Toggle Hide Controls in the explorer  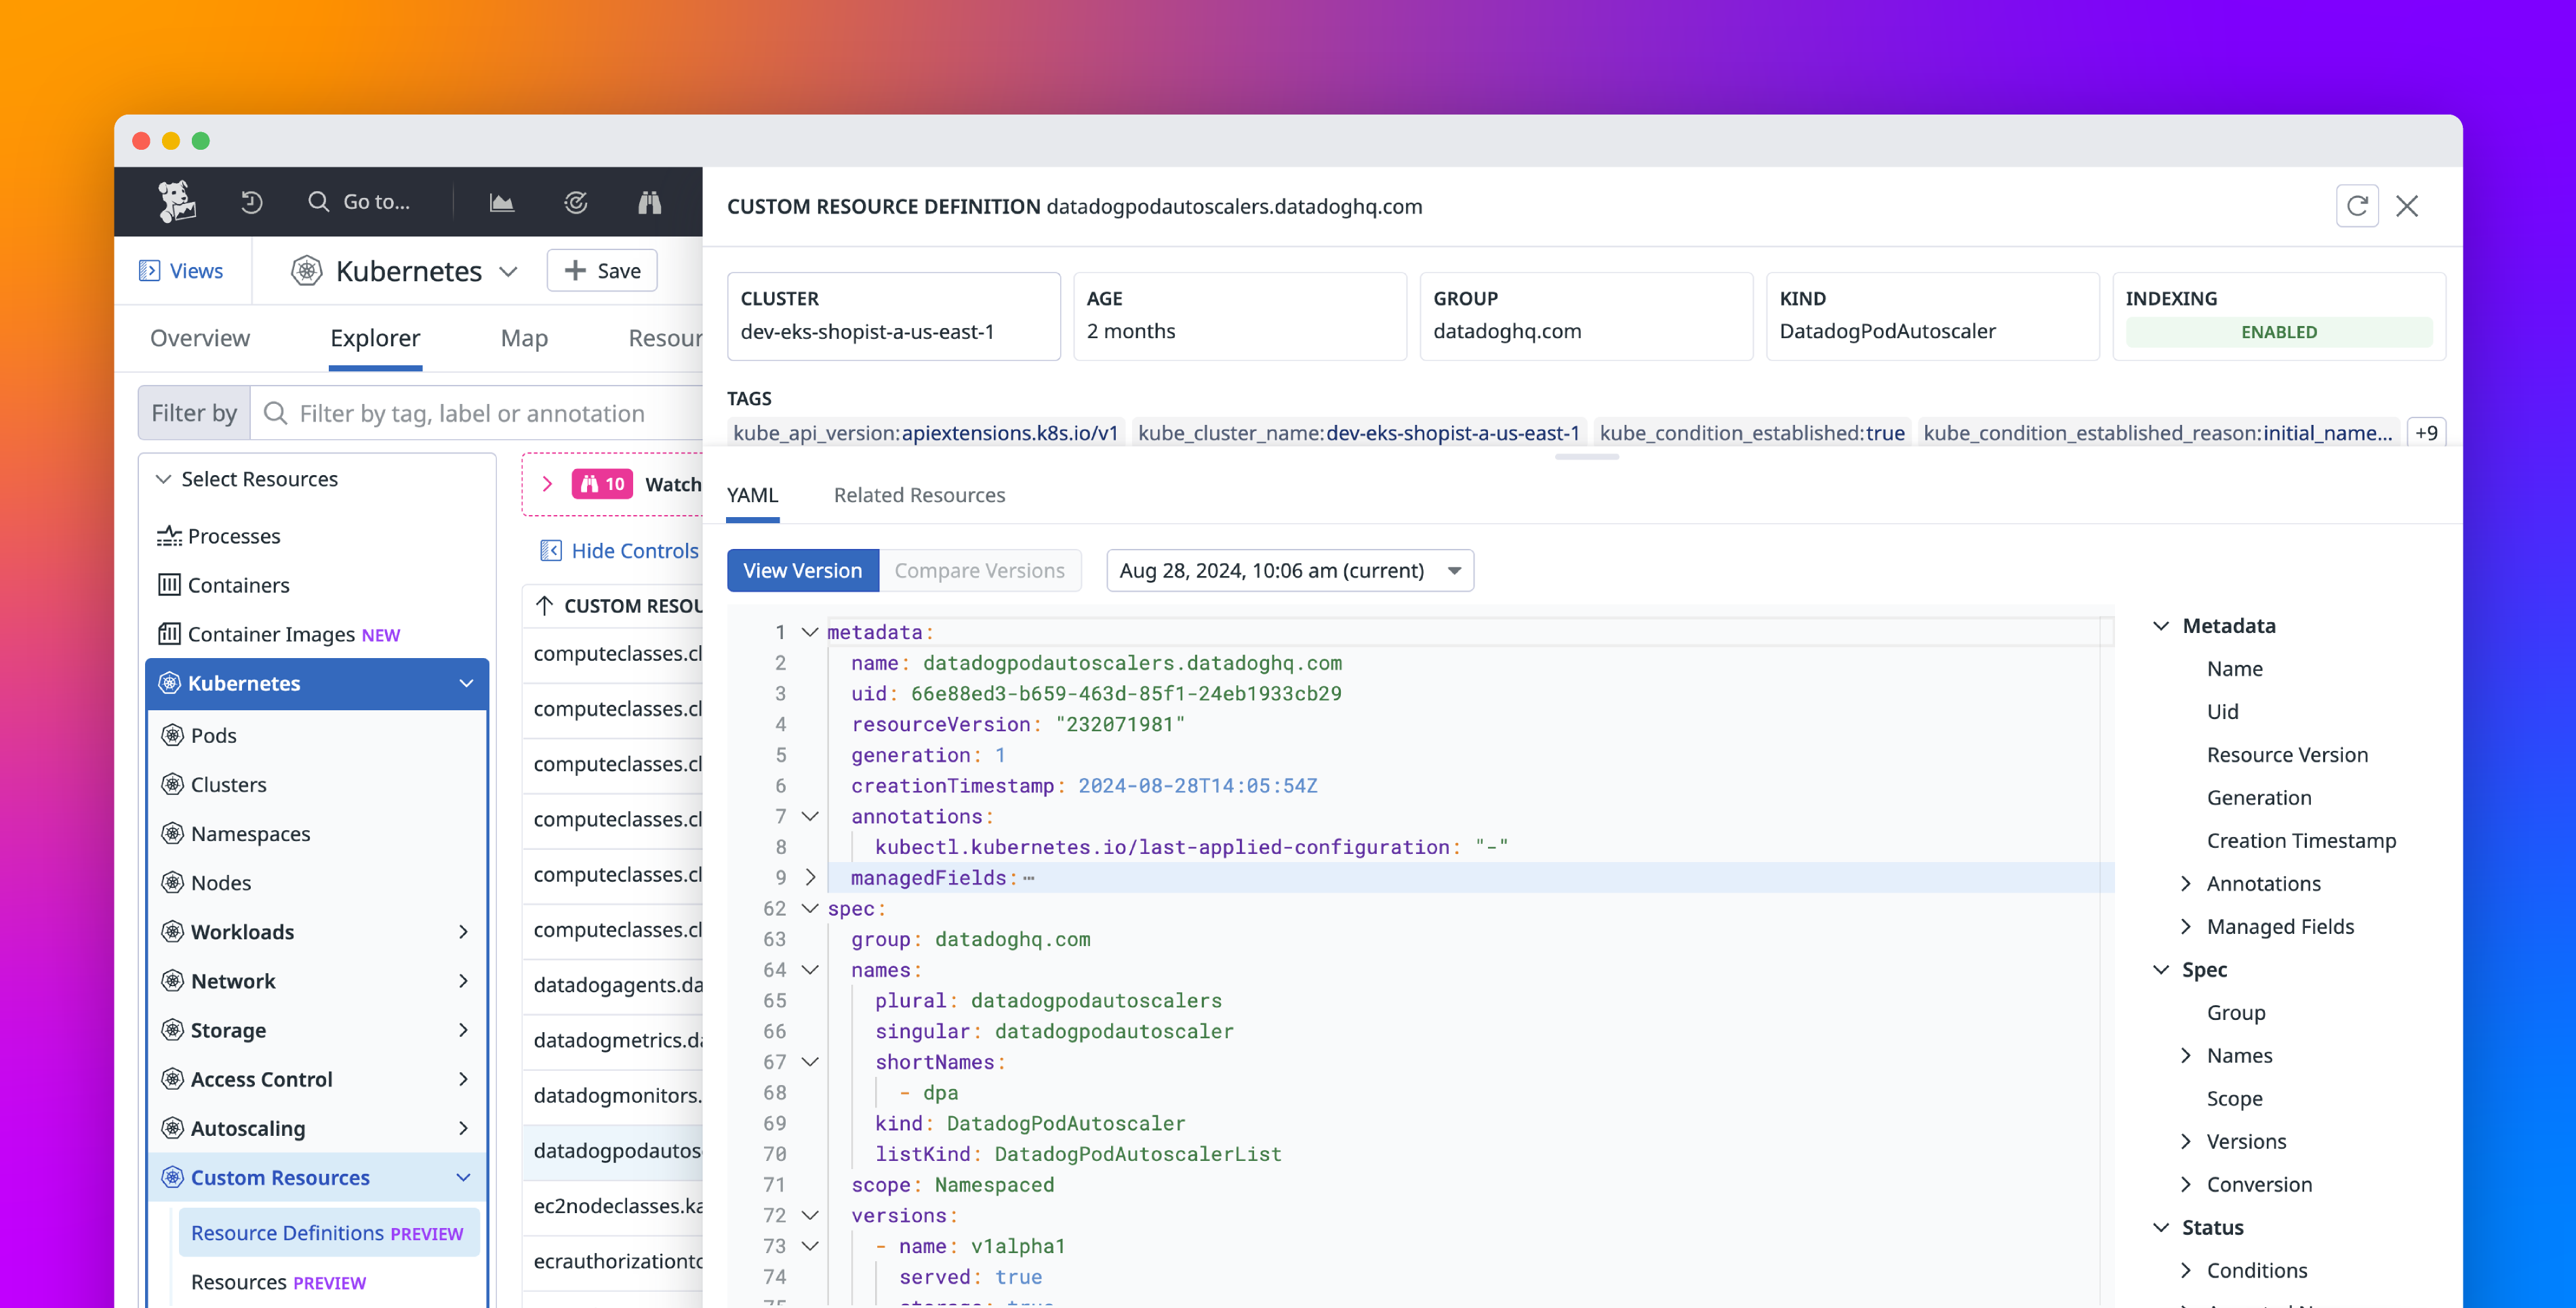tap(621, 550)
